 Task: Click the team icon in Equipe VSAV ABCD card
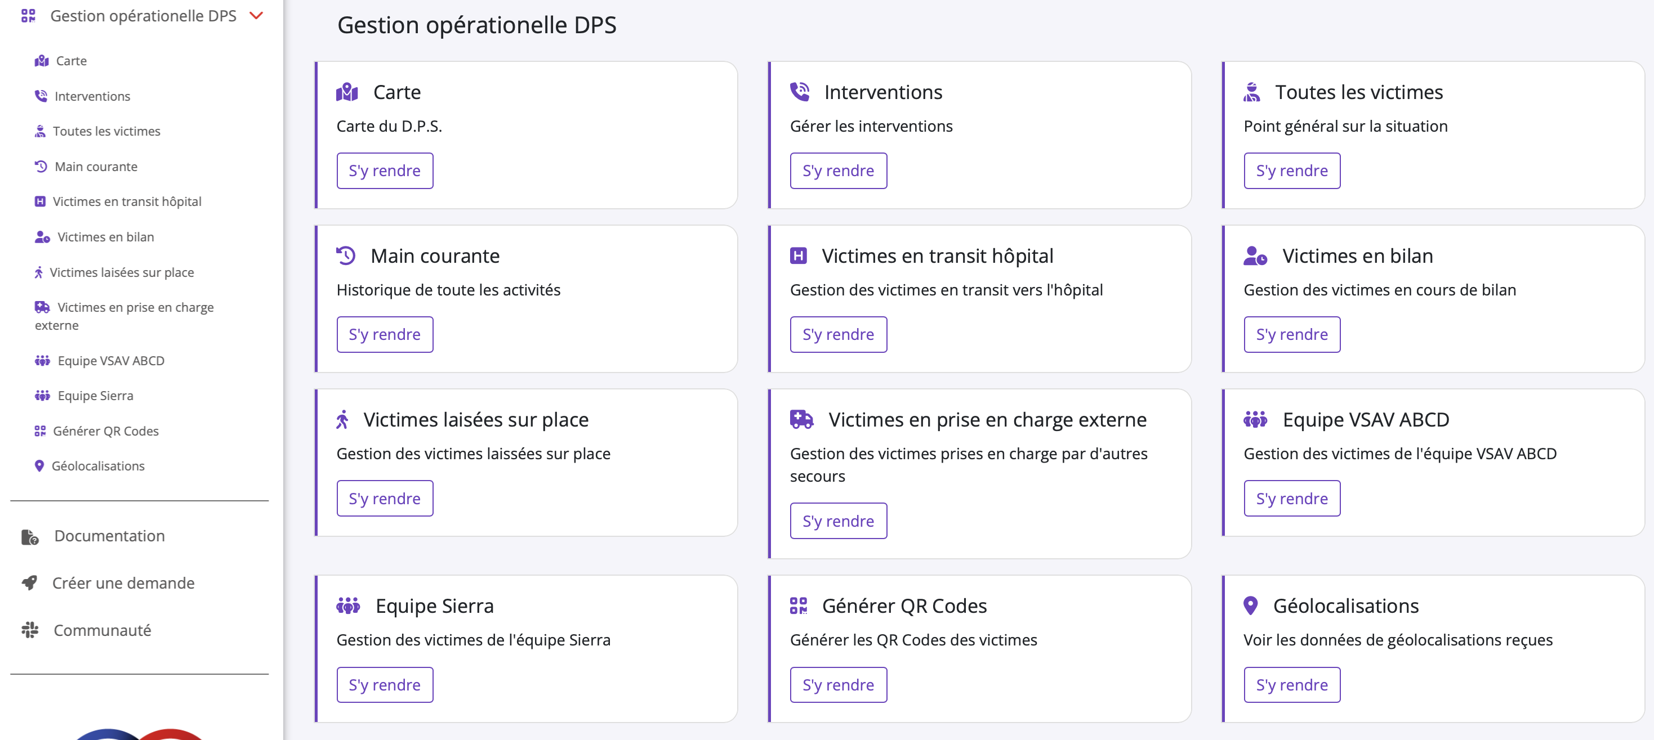[x=1255, y=420]
